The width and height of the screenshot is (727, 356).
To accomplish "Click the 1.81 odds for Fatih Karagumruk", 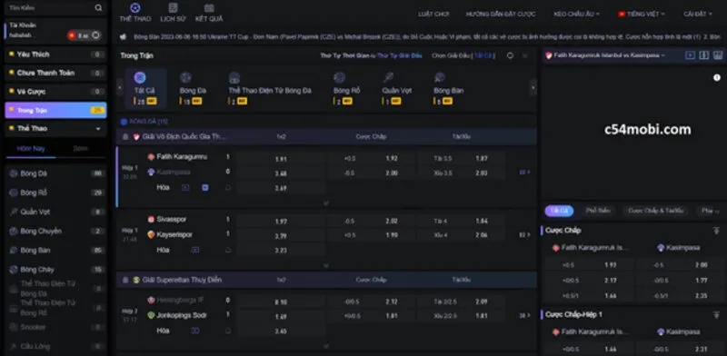I will 281,159.
